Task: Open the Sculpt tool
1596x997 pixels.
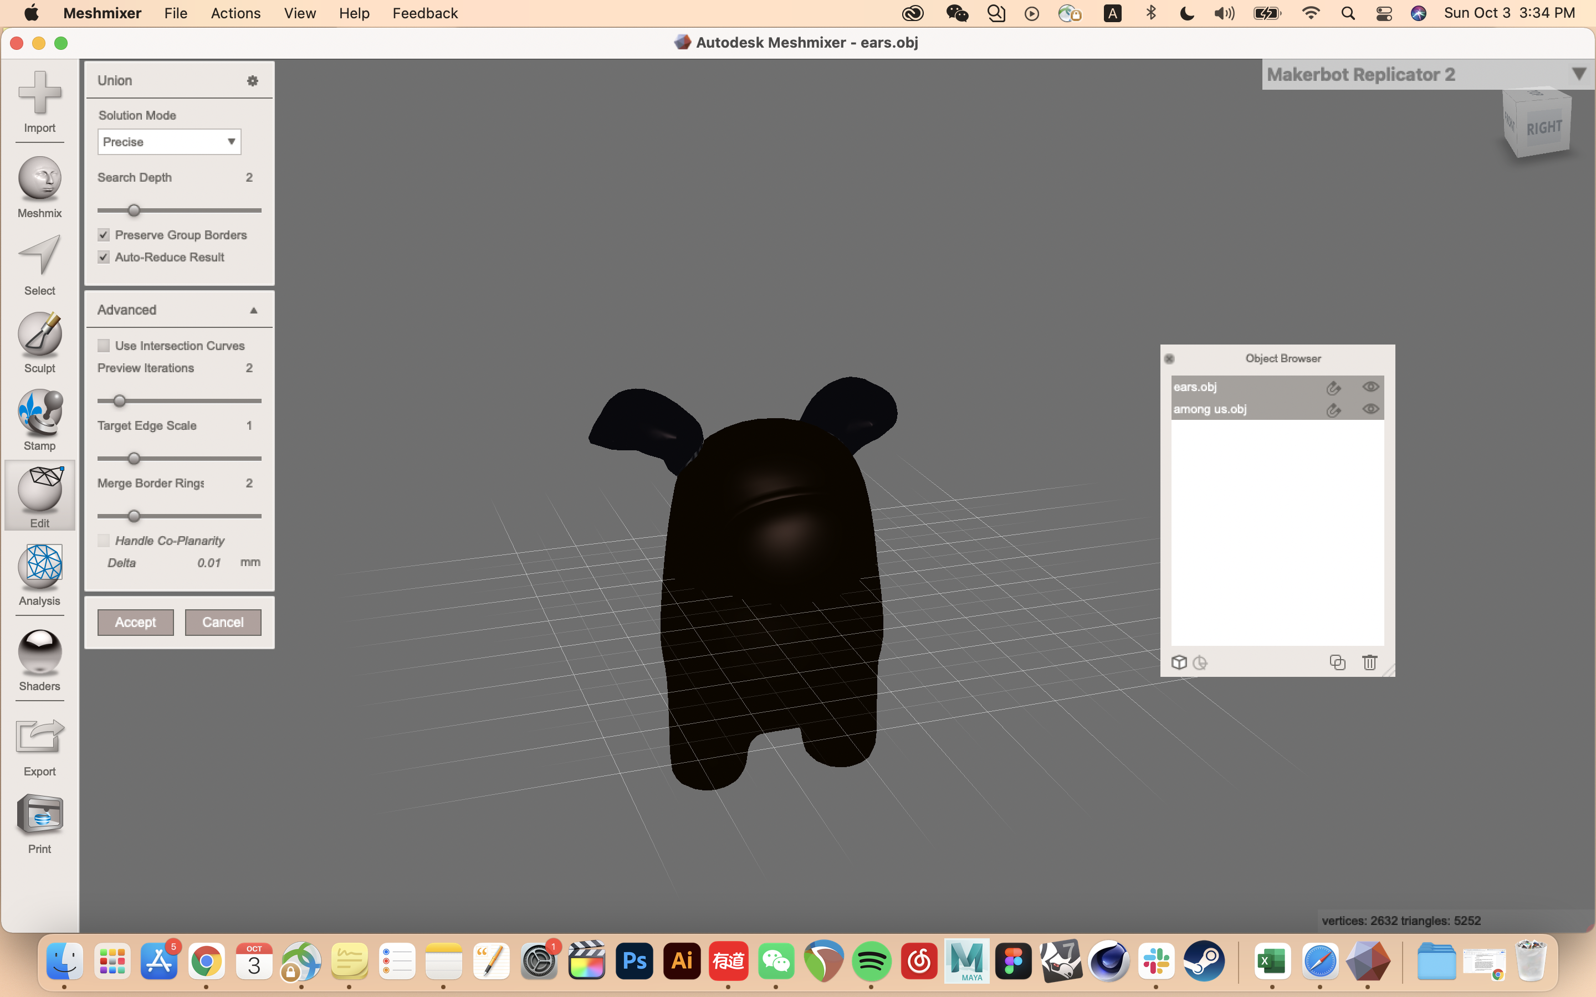Action: pyautogui.click(x=39, y=342)
